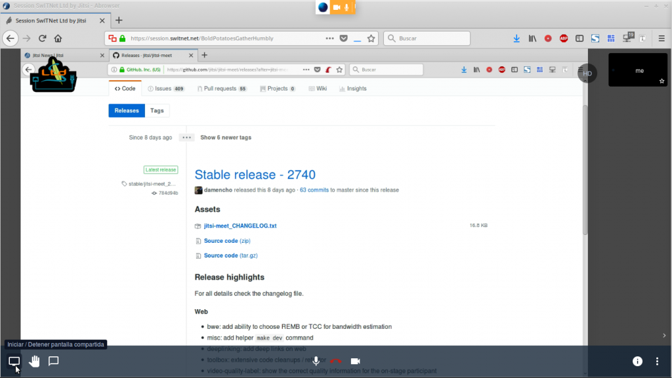
Task: Toggle the sidebar icon in outer toolbar
Action: 579,38
